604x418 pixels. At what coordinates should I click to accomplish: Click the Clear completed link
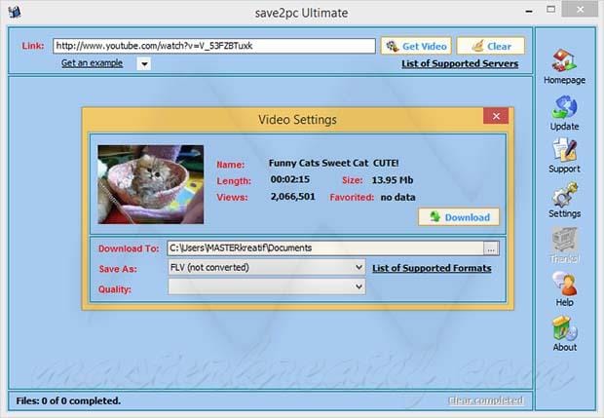point(486,400)
